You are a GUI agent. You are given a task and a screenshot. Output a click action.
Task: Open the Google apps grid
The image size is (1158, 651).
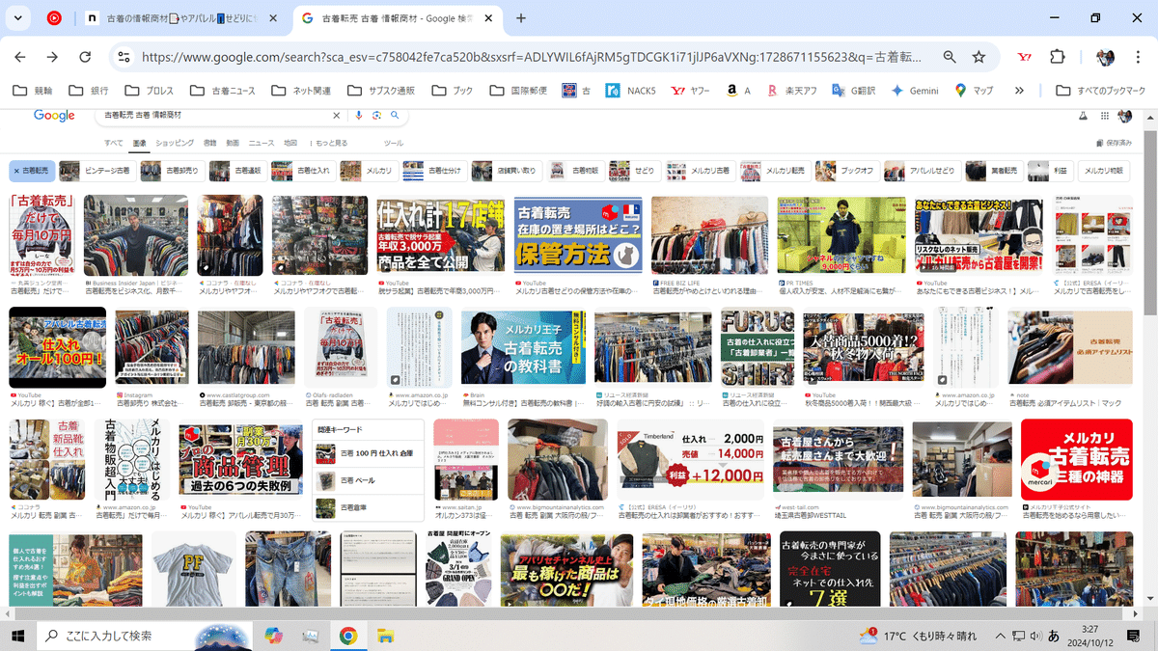(1103, 115)
